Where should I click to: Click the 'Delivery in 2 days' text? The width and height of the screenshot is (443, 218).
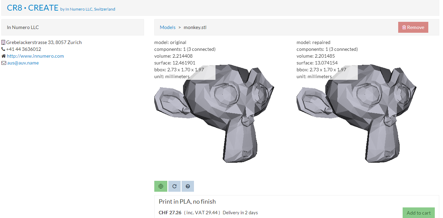point(240,213)
